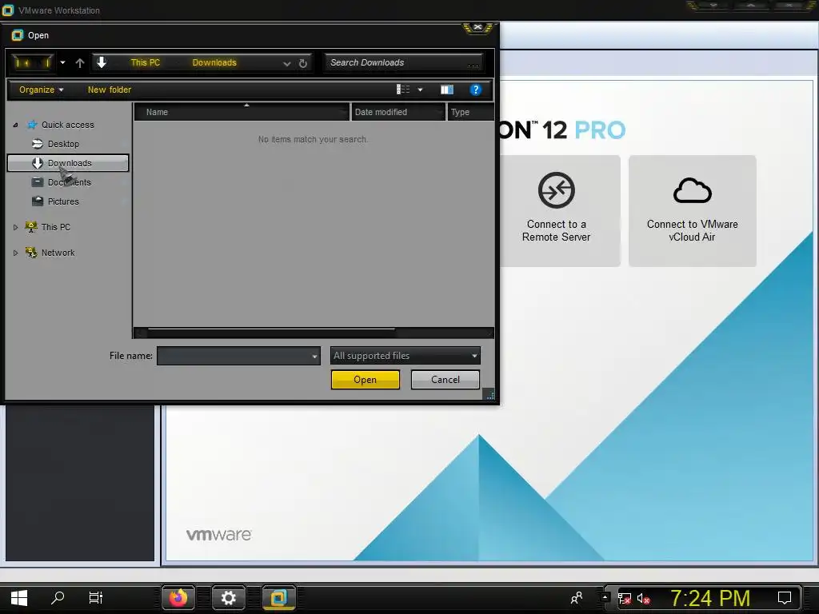Open the 'All supported files' filter dropdown
The height and width of the screenshot is (614, 819).
(x=405, y=356)
